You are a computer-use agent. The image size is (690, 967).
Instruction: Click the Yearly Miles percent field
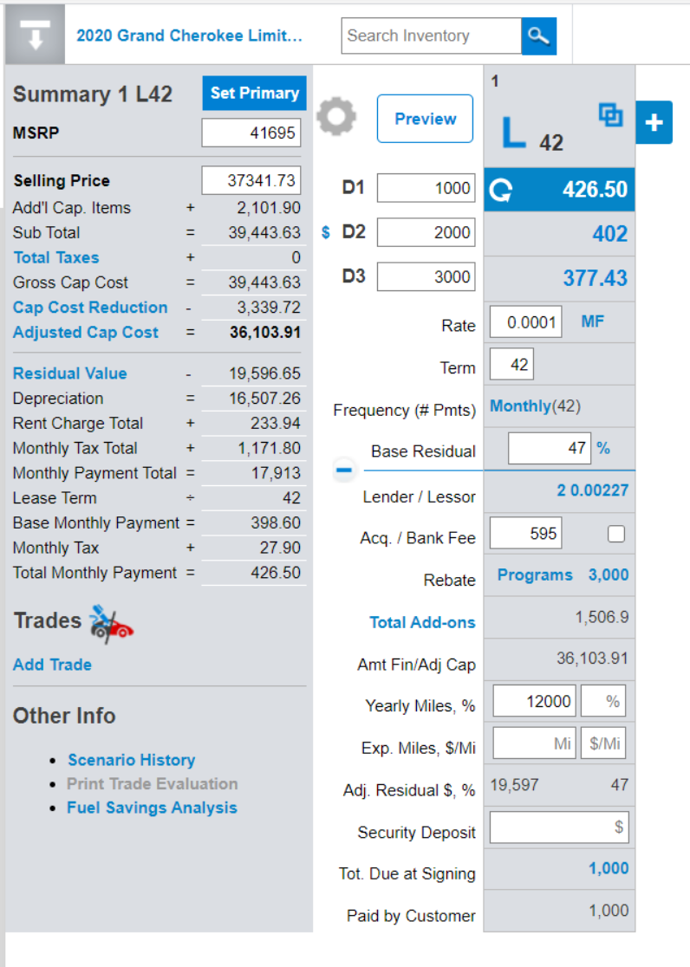(x=603, y=701)
